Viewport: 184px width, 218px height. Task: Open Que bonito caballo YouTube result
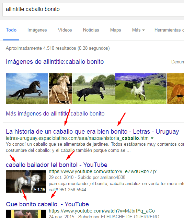click(x=47, y=204)
